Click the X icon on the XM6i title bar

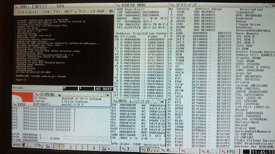click(x=17, y=7)
